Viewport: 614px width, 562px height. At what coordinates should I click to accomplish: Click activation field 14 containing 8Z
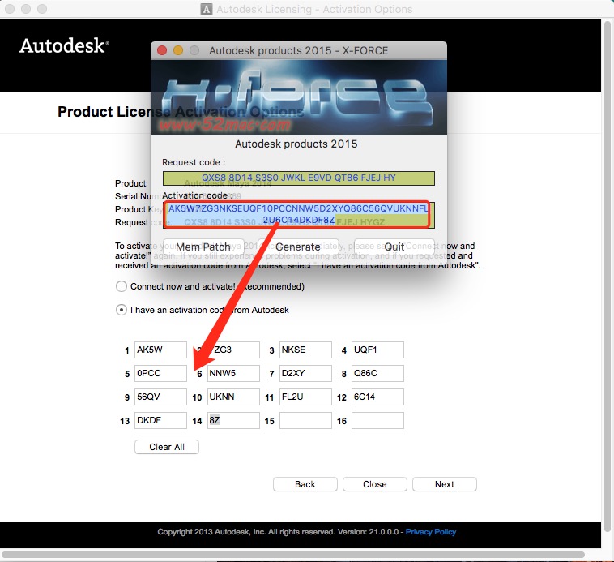click(233, 421)
